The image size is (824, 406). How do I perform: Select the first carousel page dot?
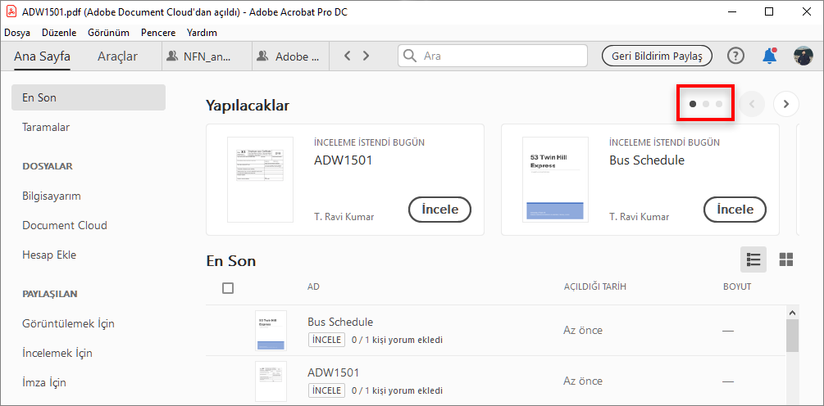tap(693, 104)
